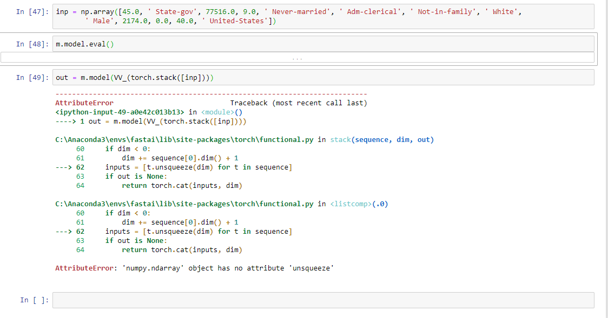Click the ' State-gov' string in cell 47
Image resolution: width=608 pixels, height=318 pixels.
167,12
